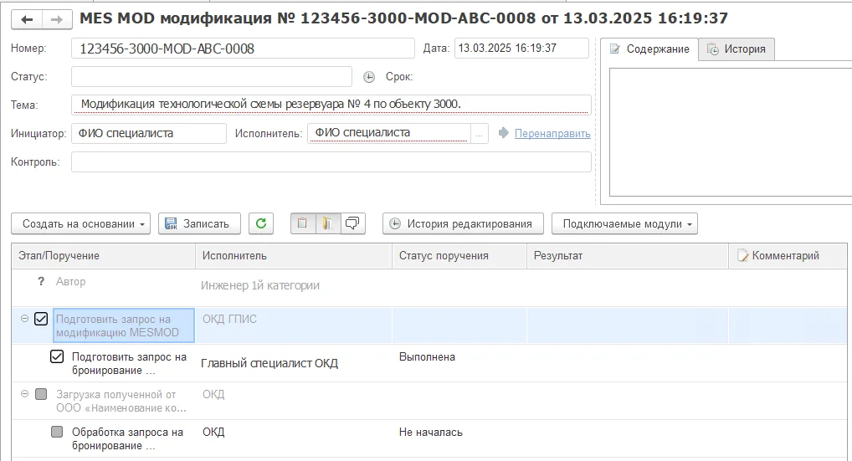The height and width of the screenshot is (461, 852).
Task: Click the Перенаправить link
Action: coord(552,133)
